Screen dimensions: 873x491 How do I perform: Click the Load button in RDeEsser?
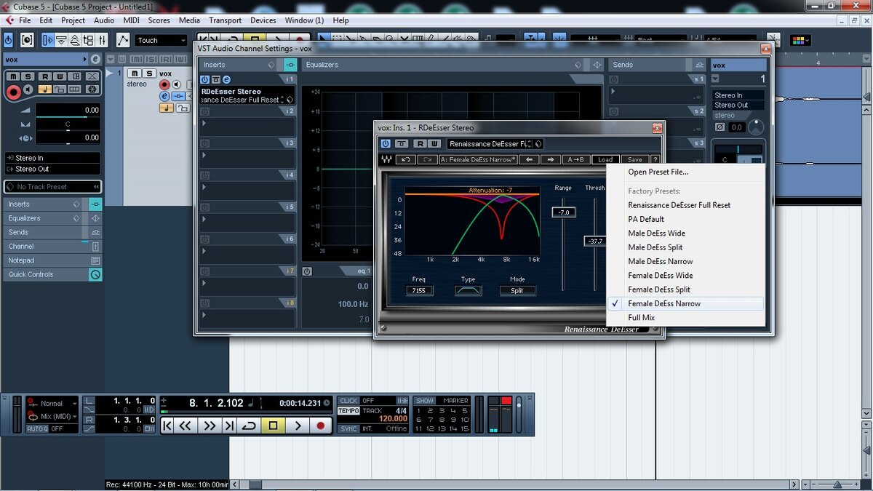(605, 159)
